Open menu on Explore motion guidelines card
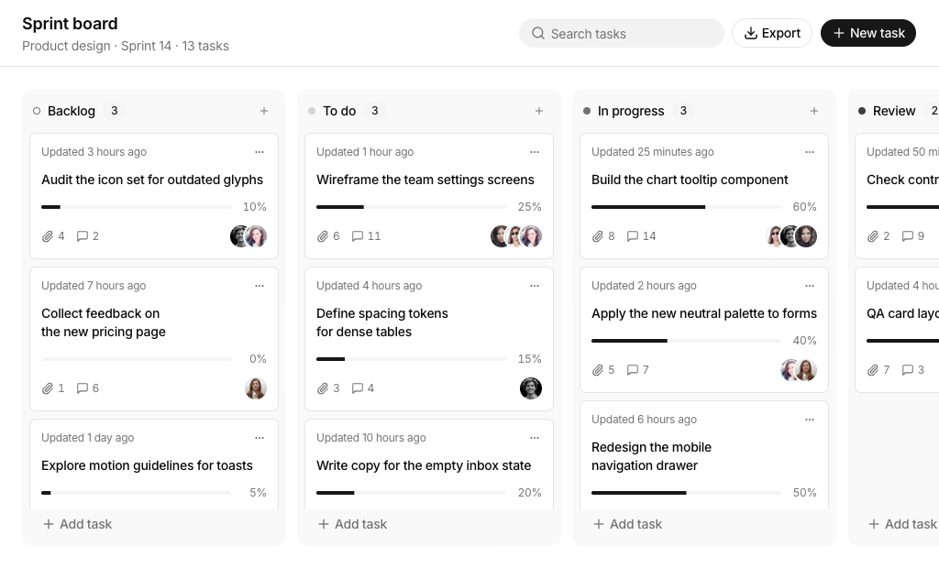 [260, 438]
